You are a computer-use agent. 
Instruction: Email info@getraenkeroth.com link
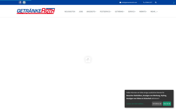(x=128, y=2)
